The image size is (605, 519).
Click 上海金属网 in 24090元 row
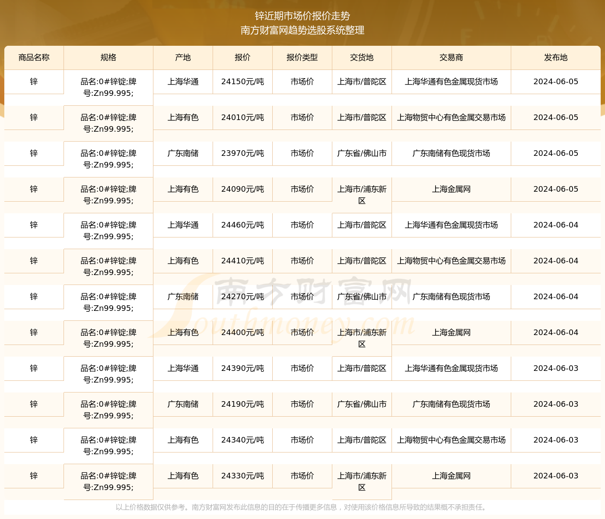tap(451, 189)
